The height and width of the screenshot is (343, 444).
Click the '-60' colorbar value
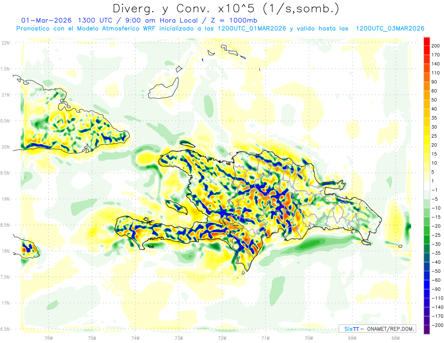437,280
